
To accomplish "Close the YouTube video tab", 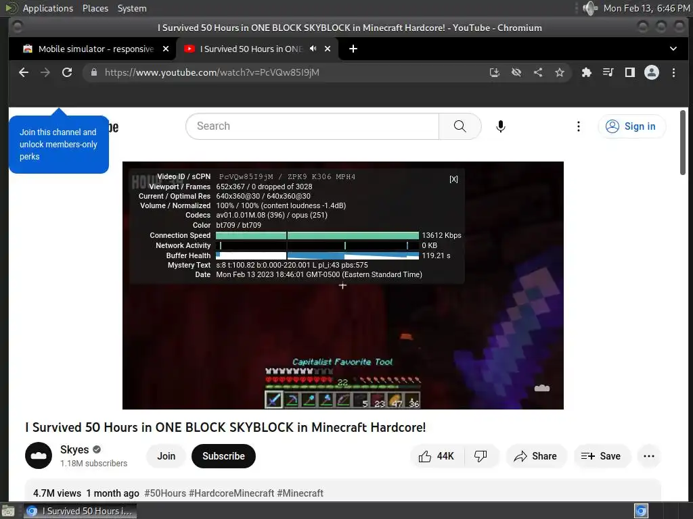I will coord(328,49).
